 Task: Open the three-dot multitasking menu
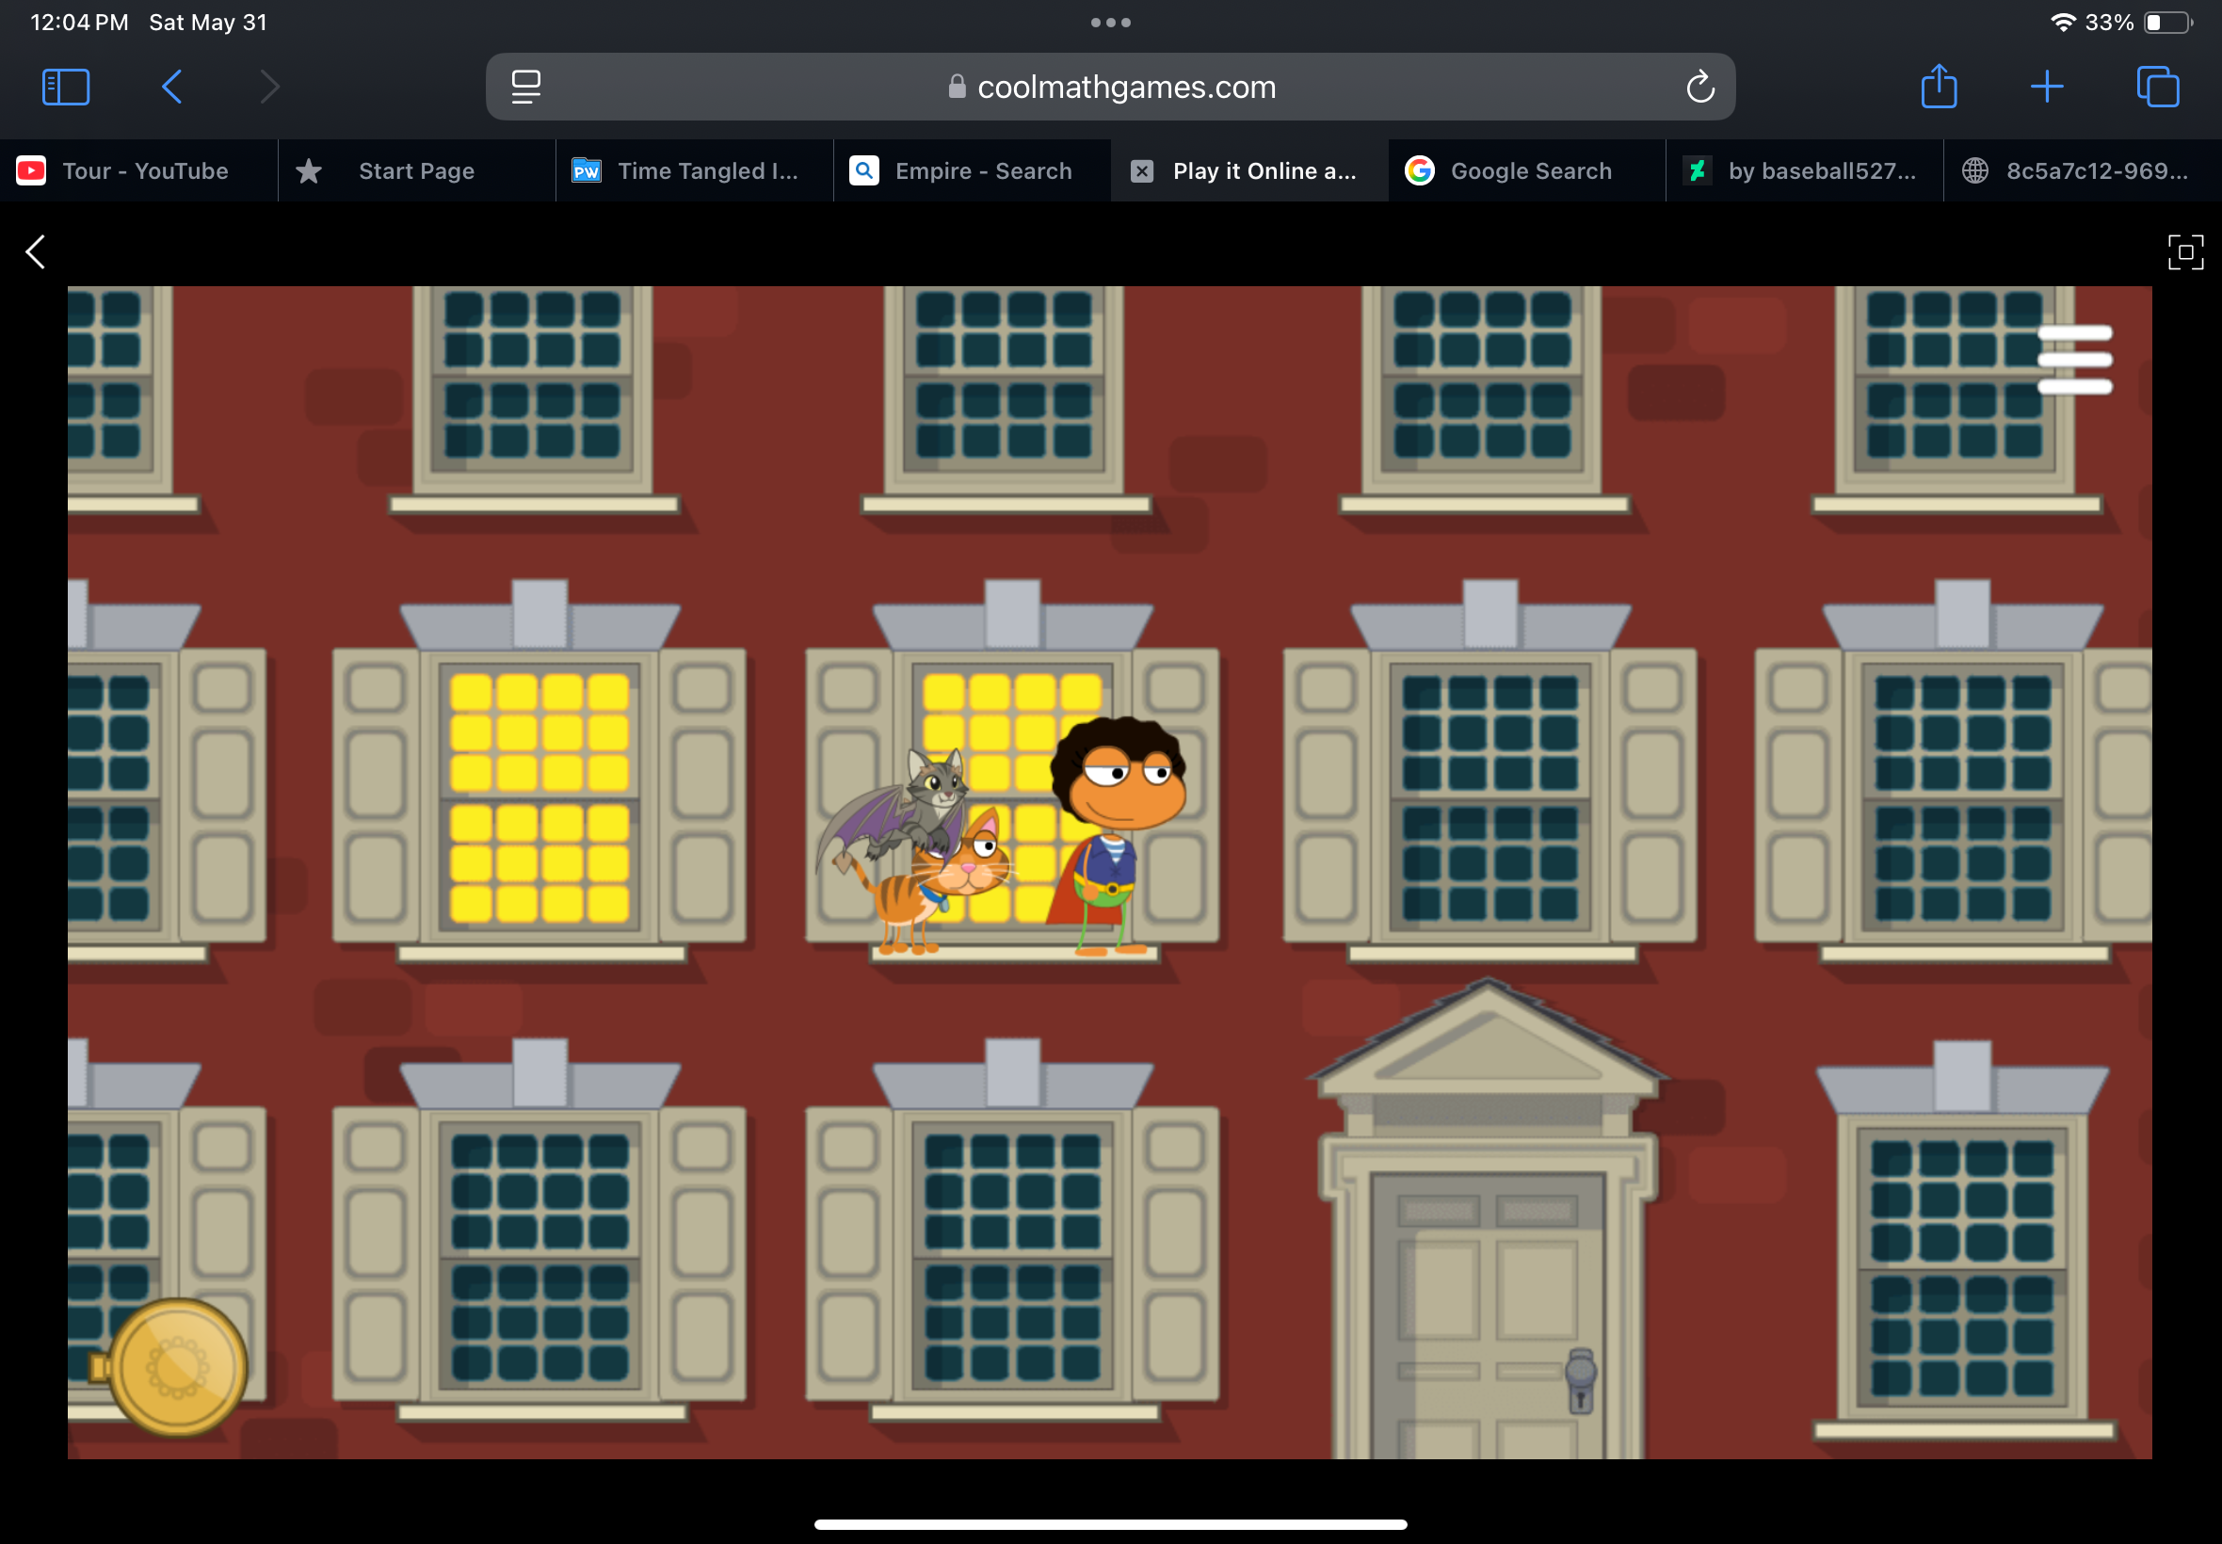point(1109,23)
